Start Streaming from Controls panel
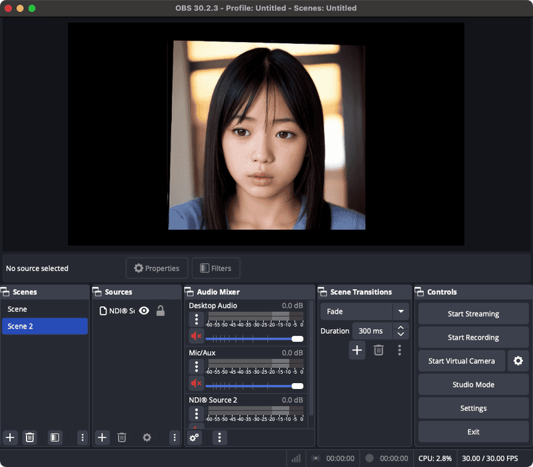The width and height of the screenshot is (533, 467). click(x=474, y=314)
